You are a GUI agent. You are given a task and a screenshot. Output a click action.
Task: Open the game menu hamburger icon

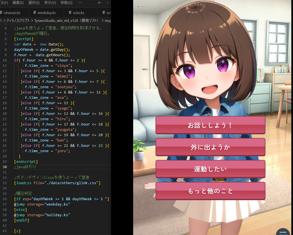coord(283,232)
